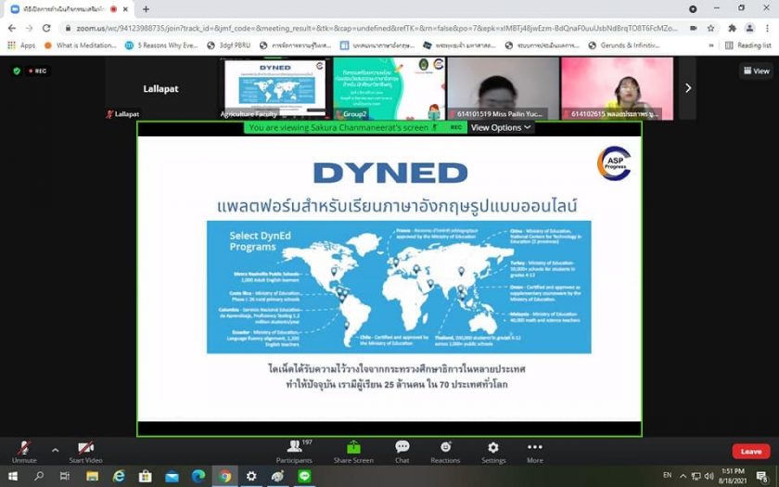Viewport: 779px width, 487px height.
Task: Click the green Share Screen icon
Action: [353, 448]
